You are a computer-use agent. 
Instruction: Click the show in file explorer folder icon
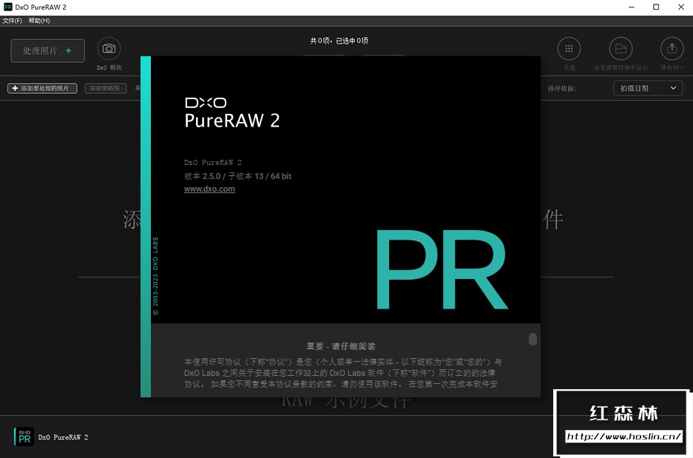point(621,49)
